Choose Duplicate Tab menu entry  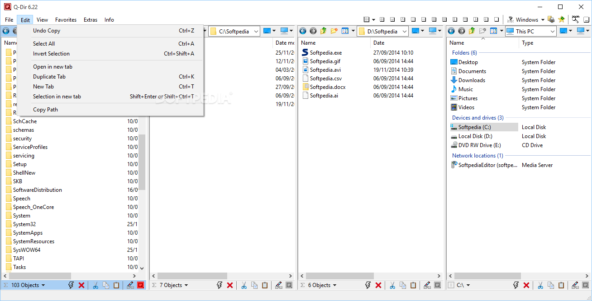pos(111,77)
